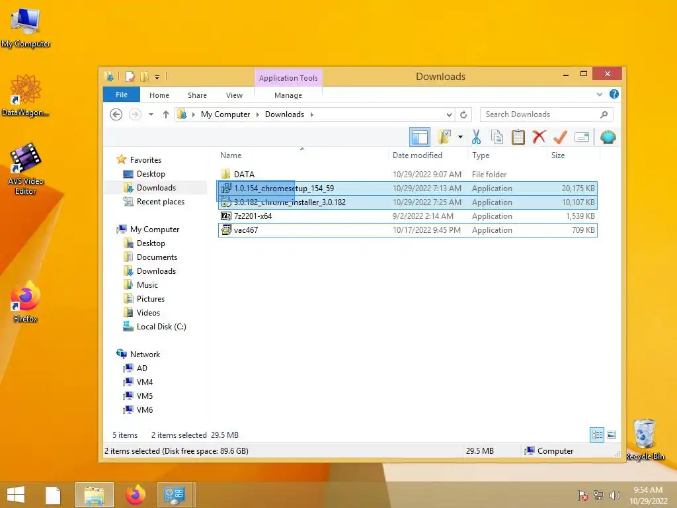Open AVS Video Editor desktop shortcut
The height and width of the screenshot is (508, 677).
(25, 169)
